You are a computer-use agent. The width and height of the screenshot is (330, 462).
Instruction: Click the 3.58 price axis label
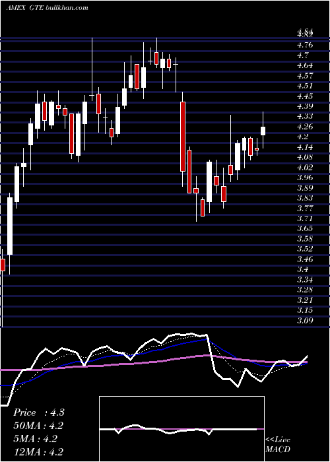[x=306, y=239]
